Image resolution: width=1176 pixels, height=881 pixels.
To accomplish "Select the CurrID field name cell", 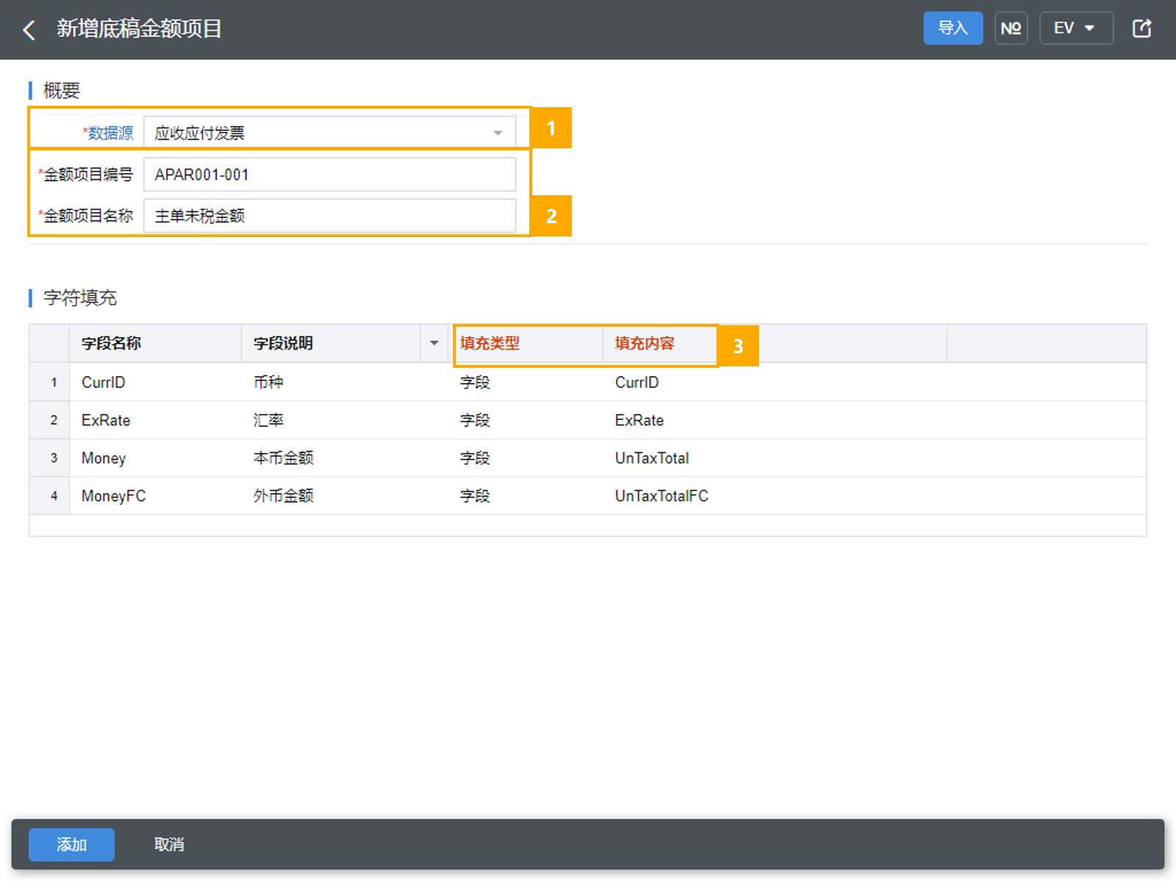I will (156, 383).
